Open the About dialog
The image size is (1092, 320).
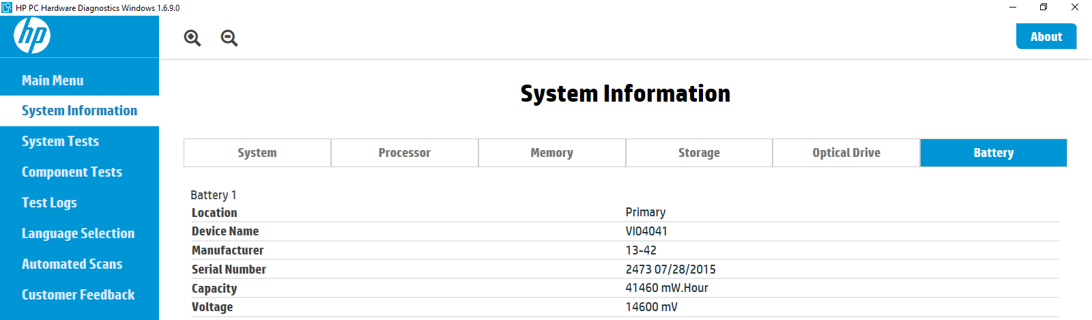[x=1046, y=37]
